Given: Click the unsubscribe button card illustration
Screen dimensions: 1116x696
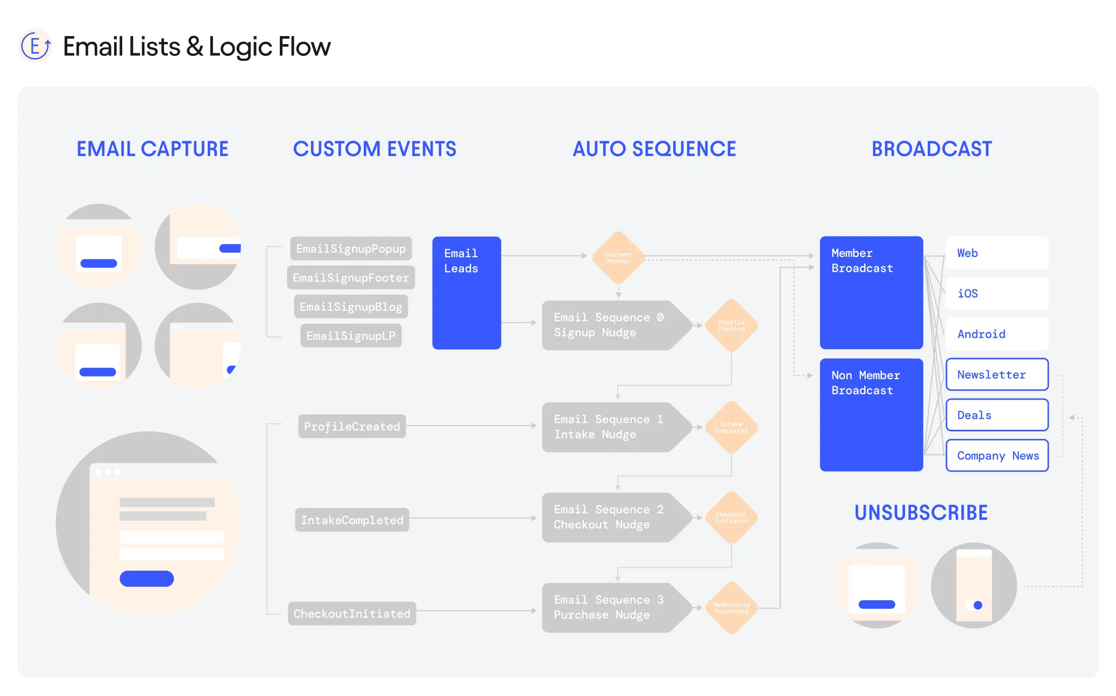Looking at the screenshot, I should 877,585.
